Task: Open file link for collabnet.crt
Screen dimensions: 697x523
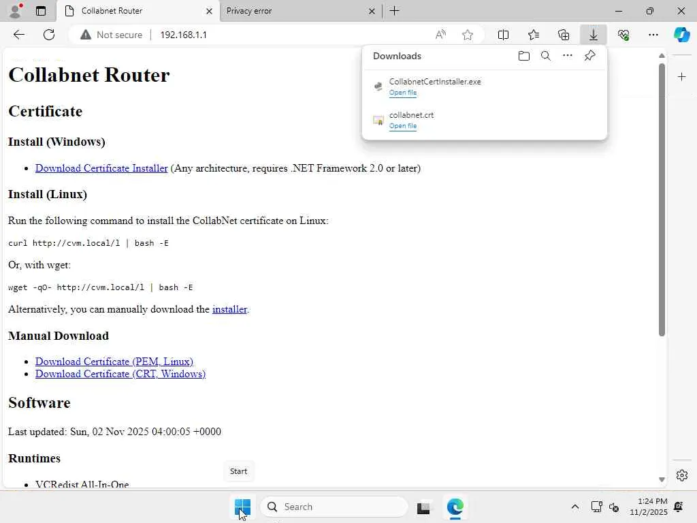Action: [x=403, y=126]
